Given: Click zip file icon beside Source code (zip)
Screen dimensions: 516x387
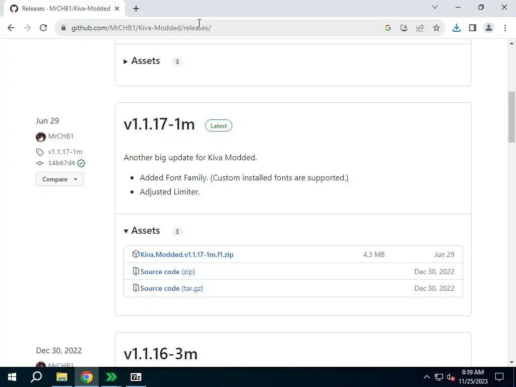Looking at the screenshot, I should point(136,271).
